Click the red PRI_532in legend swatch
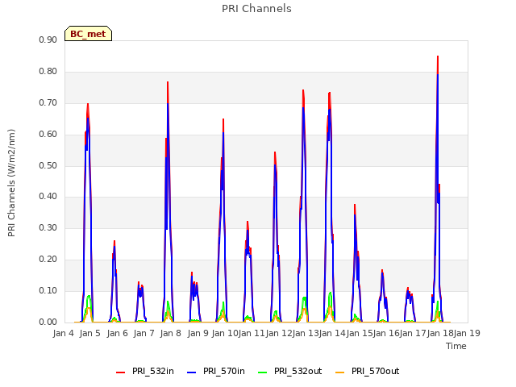The height and width of the screenshot is (387, 516). [120, 372]
